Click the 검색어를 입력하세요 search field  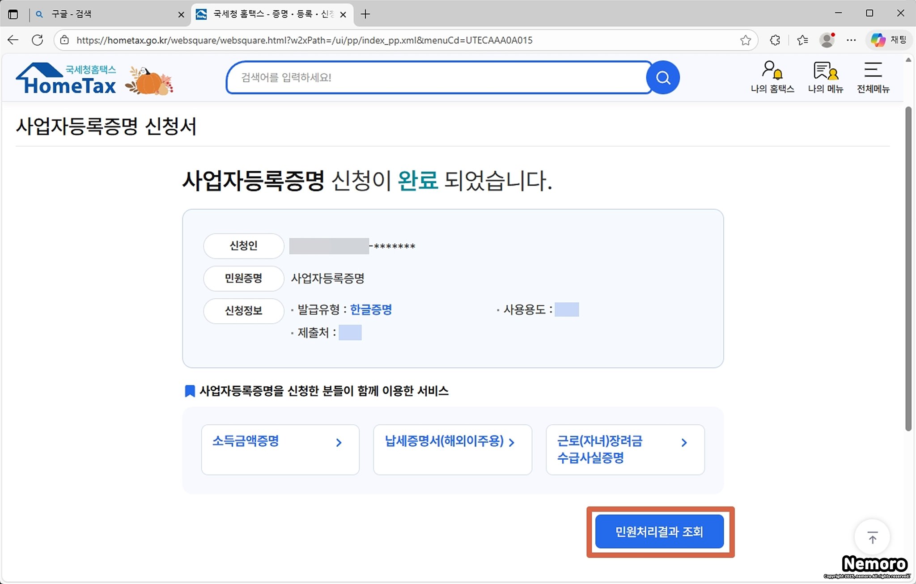(x=438, y=78)
